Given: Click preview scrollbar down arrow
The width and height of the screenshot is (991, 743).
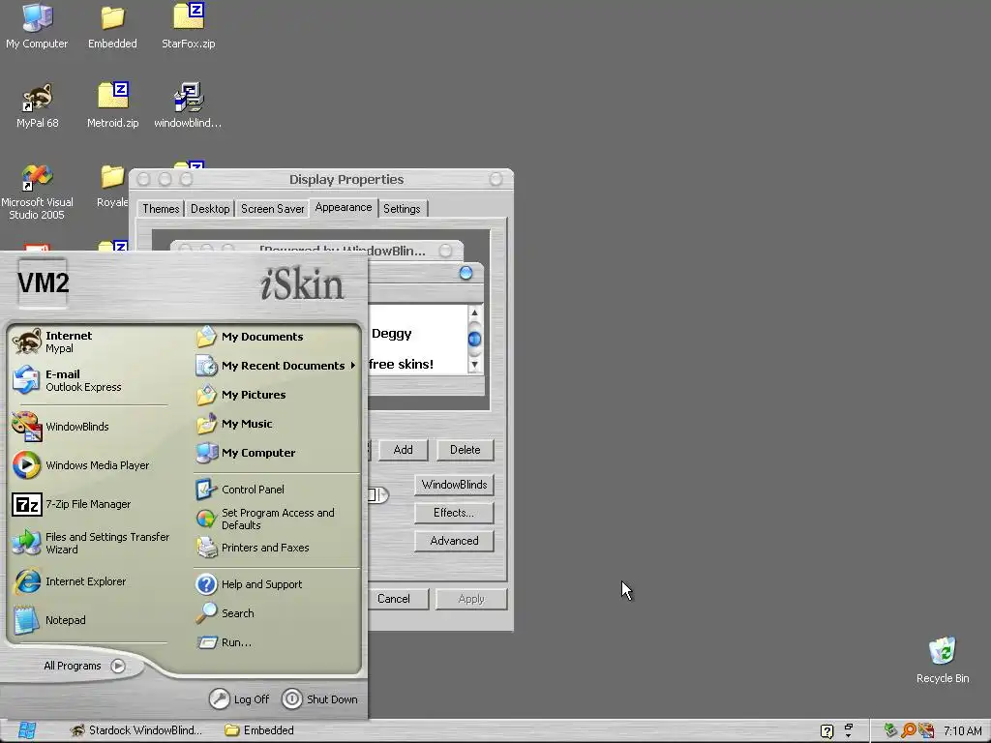Looking at the screenshot, I should [x=474, y=365].
